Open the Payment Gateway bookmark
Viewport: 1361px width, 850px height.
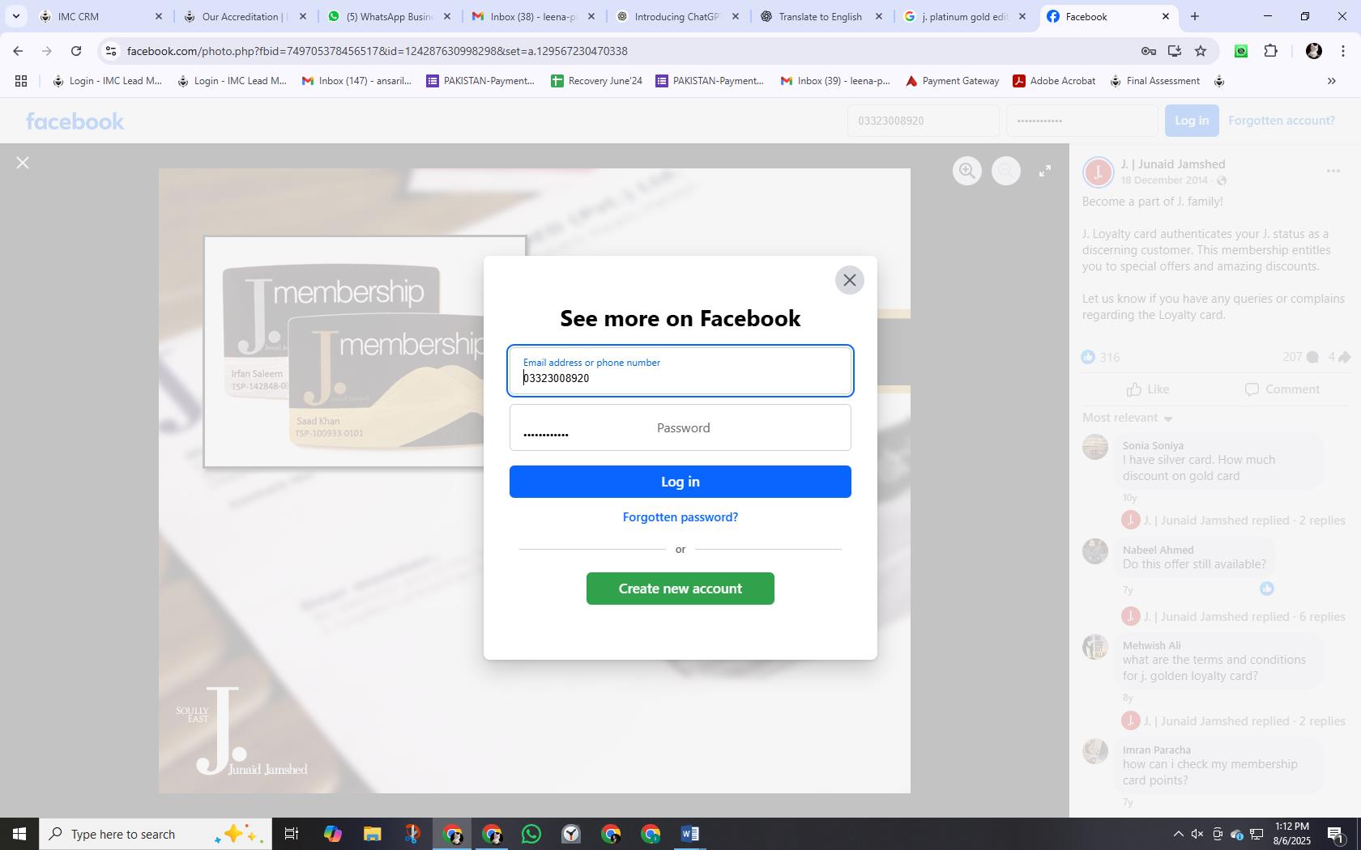(x=952, y=81)
